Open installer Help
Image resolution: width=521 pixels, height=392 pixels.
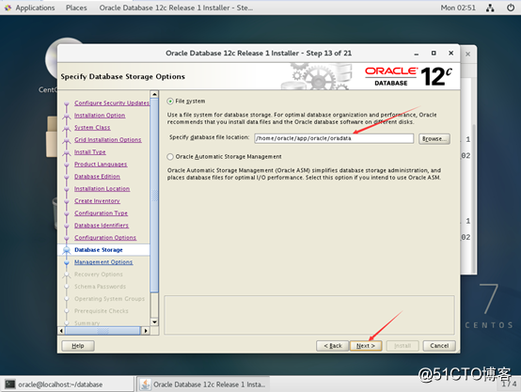(x=78, y=346)
